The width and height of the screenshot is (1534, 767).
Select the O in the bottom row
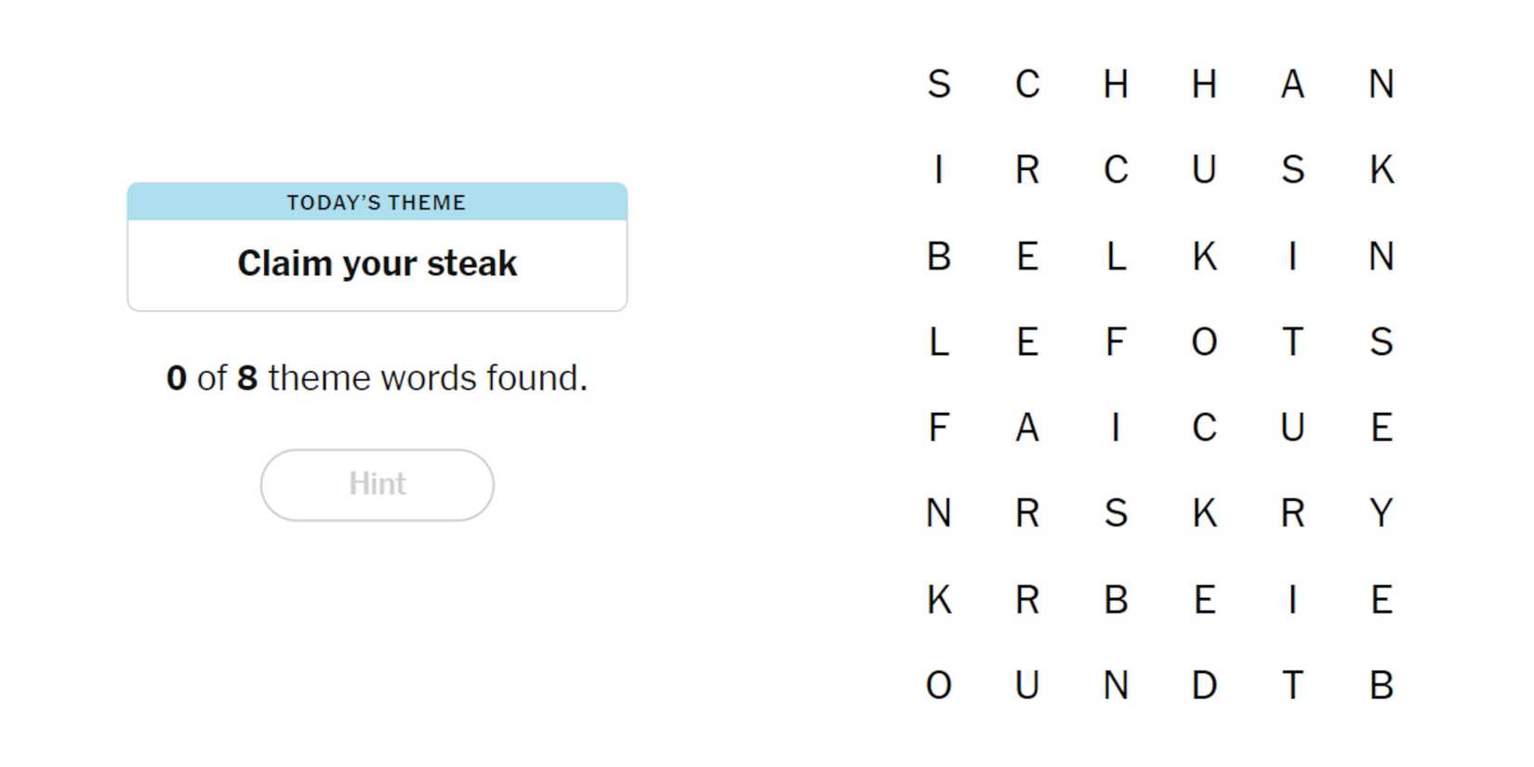tap(939, 685)
